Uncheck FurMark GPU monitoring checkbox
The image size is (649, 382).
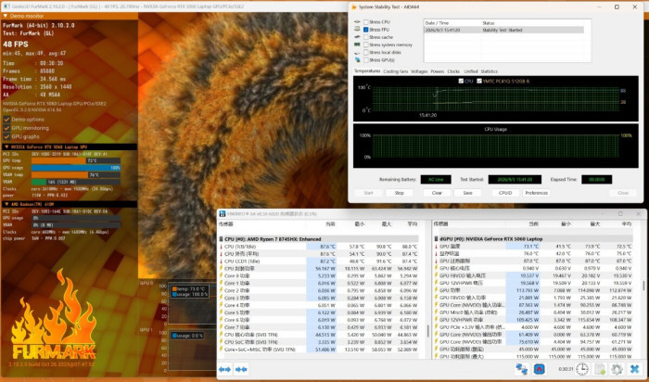(6, 128)
